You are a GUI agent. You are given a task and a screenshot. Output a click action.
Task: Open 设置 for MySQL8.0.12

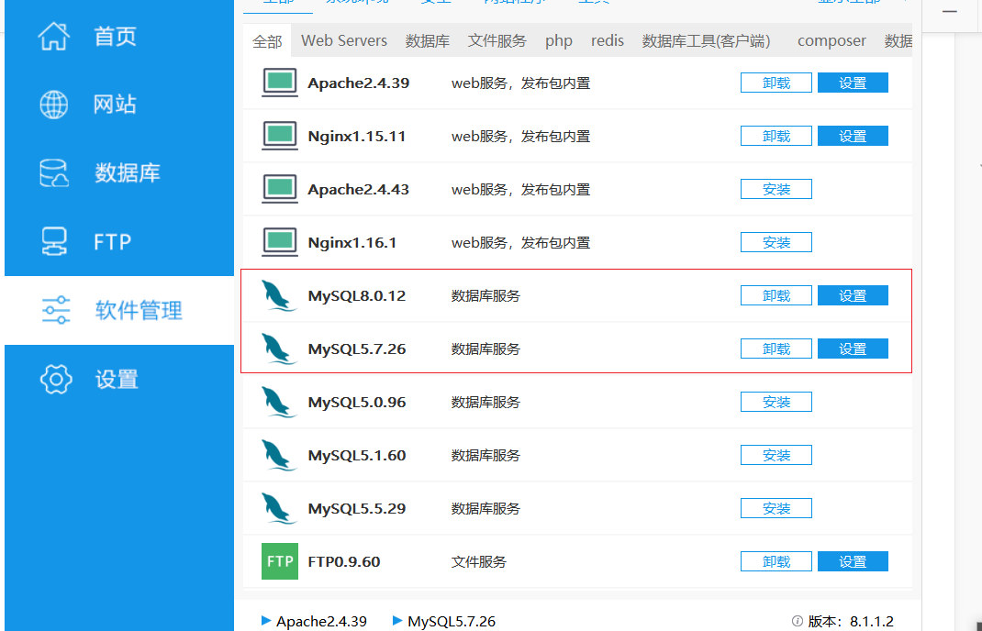853,295
